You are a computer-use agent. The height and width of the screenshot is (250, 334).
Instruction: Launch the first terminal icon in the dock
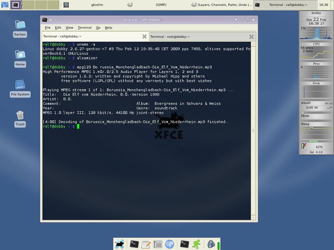pos(134,244)
